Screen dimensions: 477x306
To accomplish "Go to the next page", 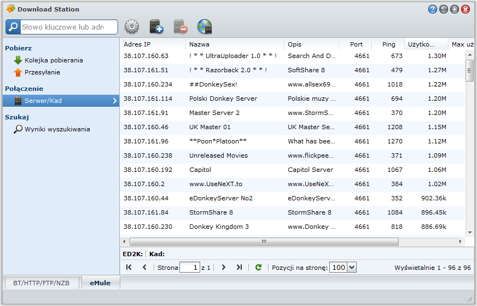I will pyautogui.click(x=224, y=267).
